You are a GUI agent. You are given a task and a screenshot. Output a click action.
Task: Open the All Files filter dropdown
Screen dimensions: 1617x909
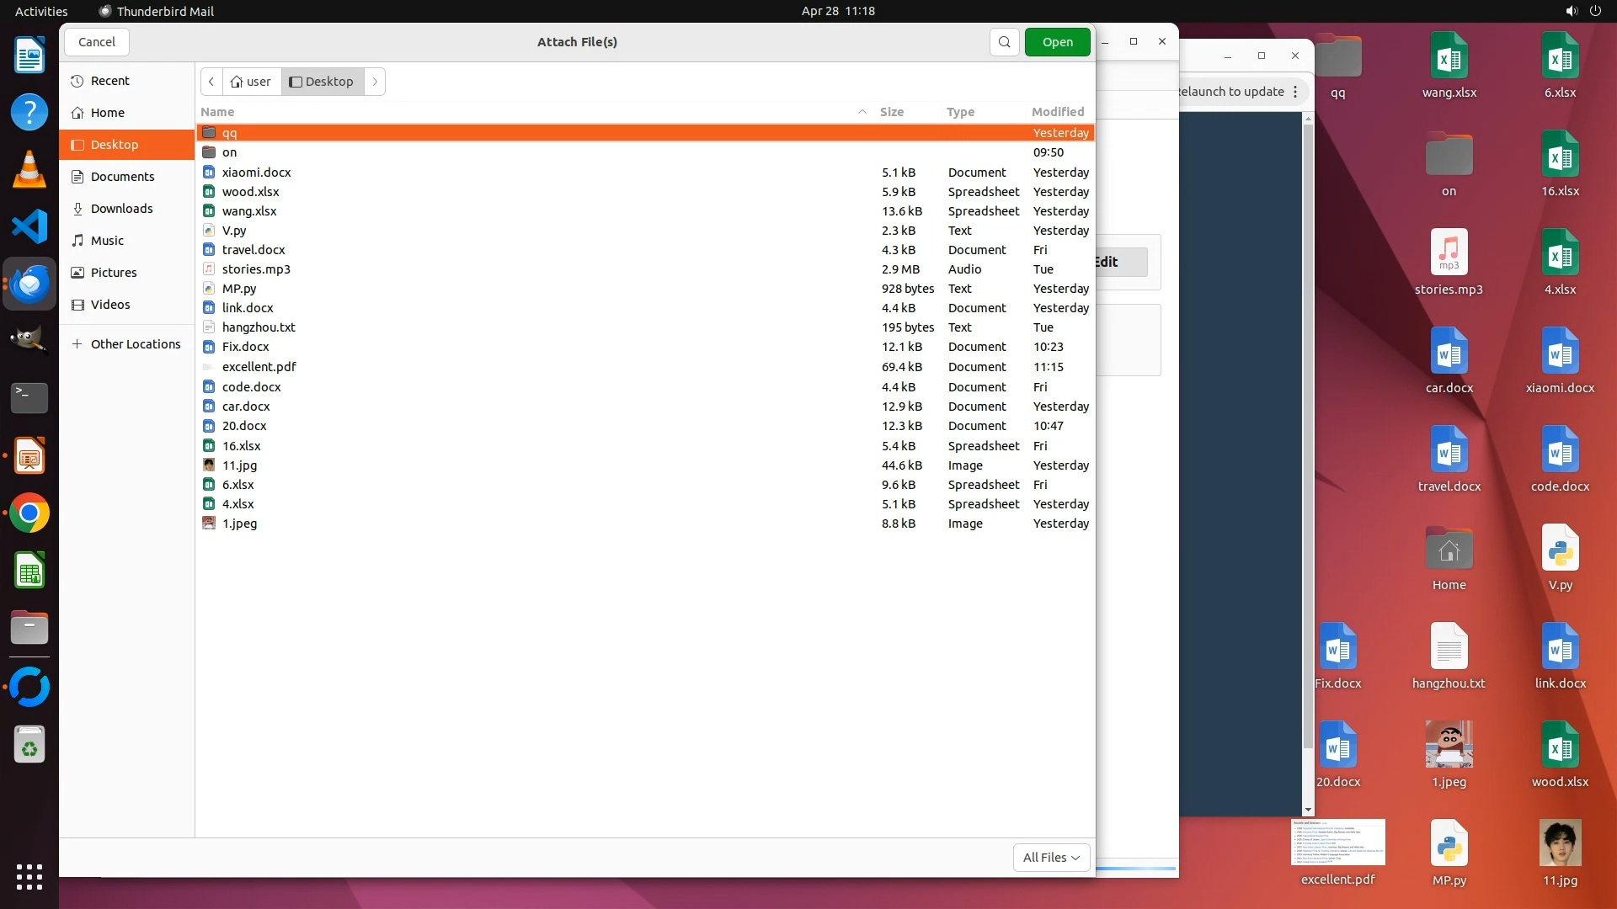(1051, 857)
